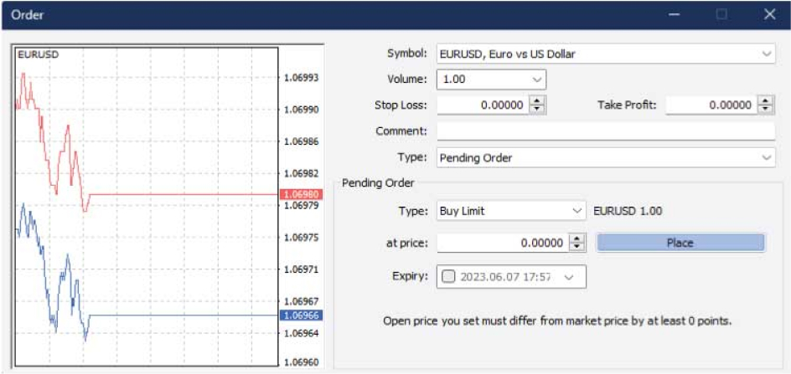Minimize the Order window
The image size is (791, 374).
(674, 14)
